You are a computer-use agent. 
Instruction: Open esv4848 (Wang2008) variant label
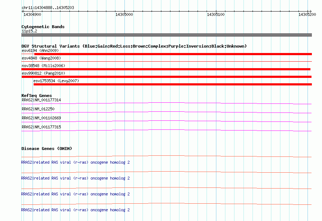(x=41, y=58)
